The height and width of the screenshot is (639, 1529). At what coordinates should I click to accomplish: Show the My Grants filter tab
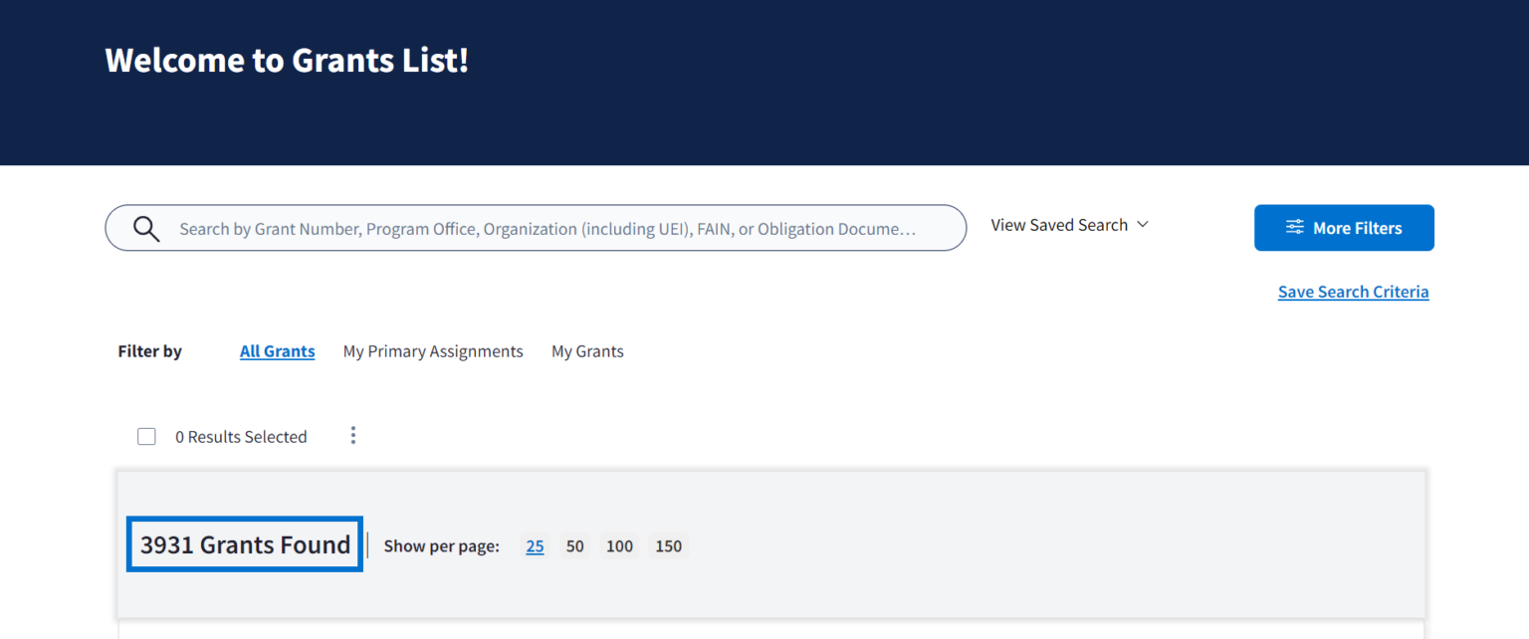coord(587,351)
